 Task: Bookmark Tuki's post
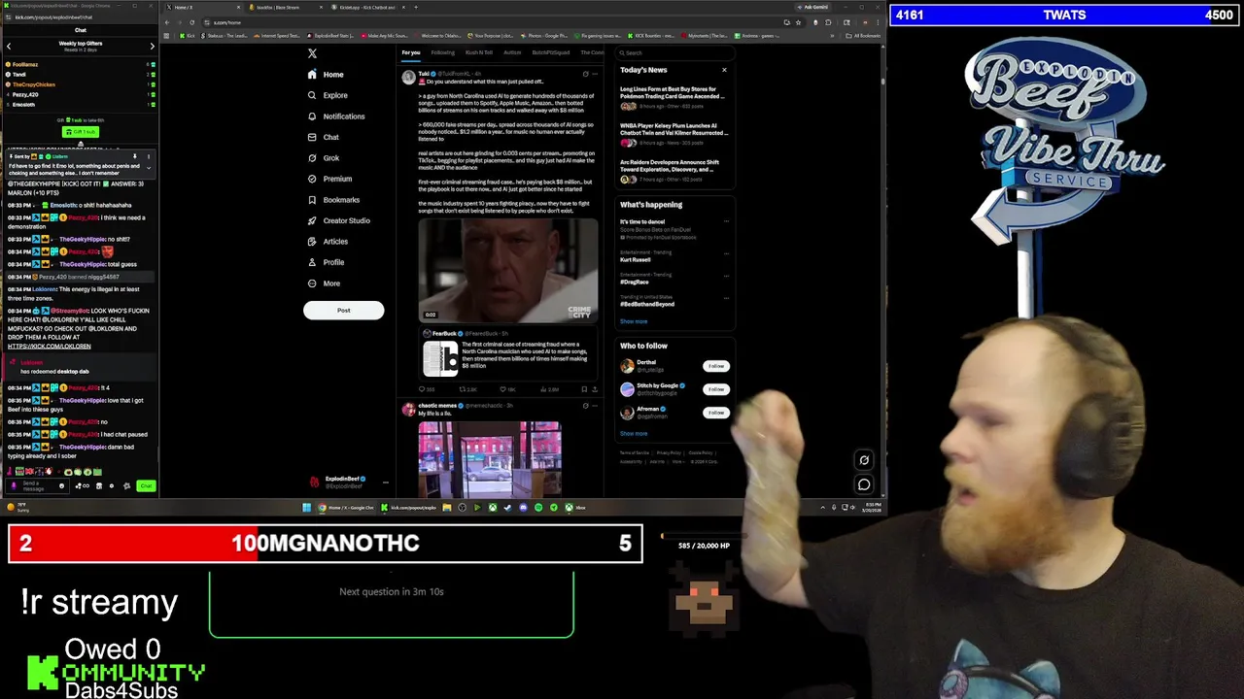[x=584, y=389]
